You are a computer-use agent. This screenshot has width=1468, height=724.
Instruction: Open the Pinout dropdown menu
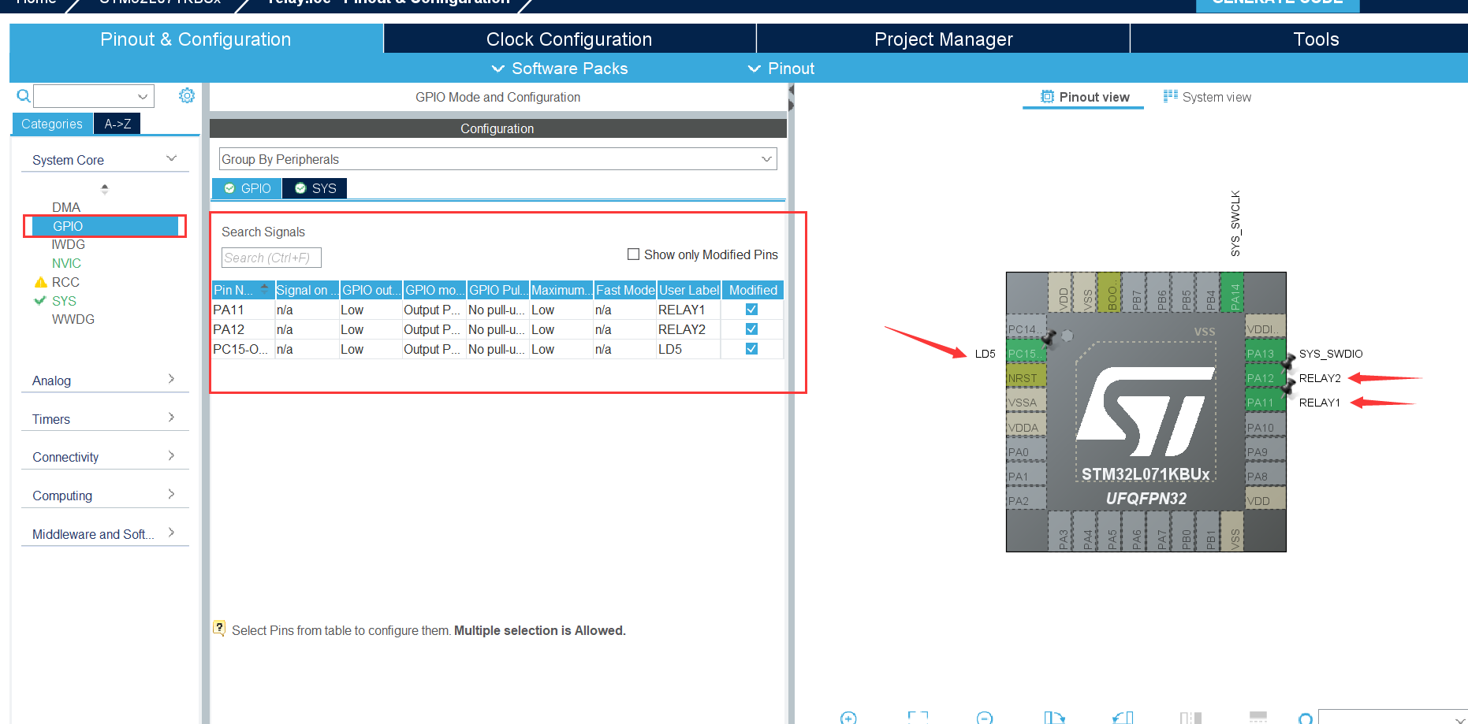pyautogui.click(x=781, y=69)
